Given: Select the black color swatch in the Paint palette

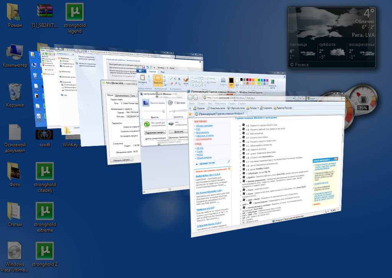Looking at the screenshot, I should (x=242, y=80).
